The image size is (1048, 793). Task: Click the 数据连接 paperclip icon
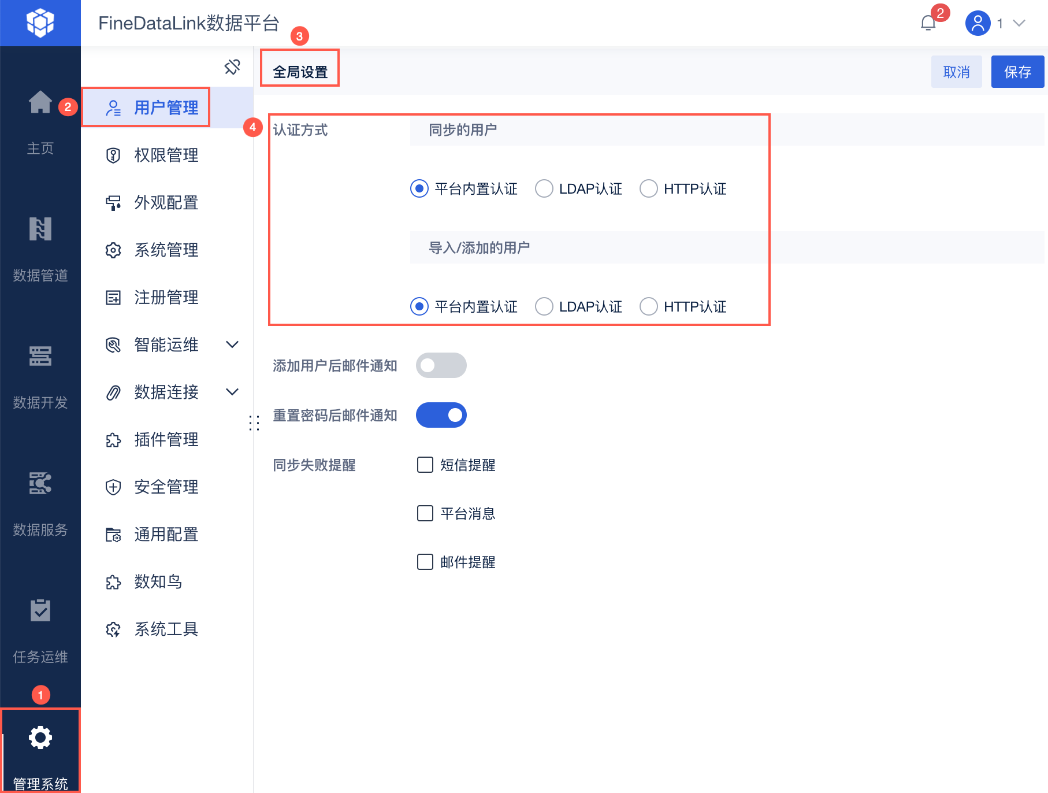click(113, 392)
